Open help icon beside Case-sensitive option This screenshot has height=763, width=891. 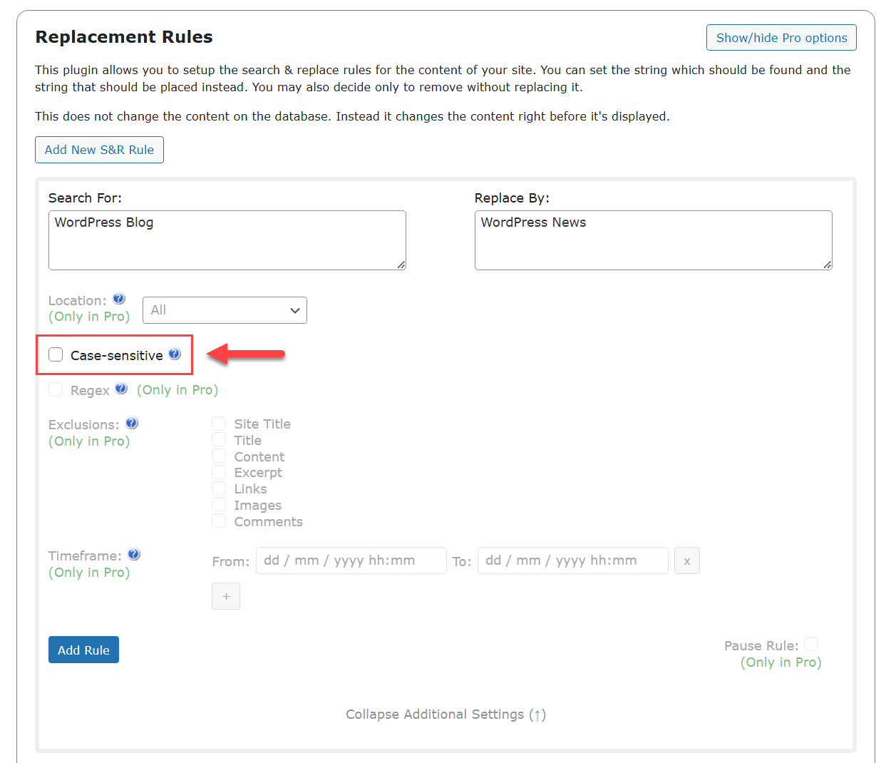coord(175,354)
